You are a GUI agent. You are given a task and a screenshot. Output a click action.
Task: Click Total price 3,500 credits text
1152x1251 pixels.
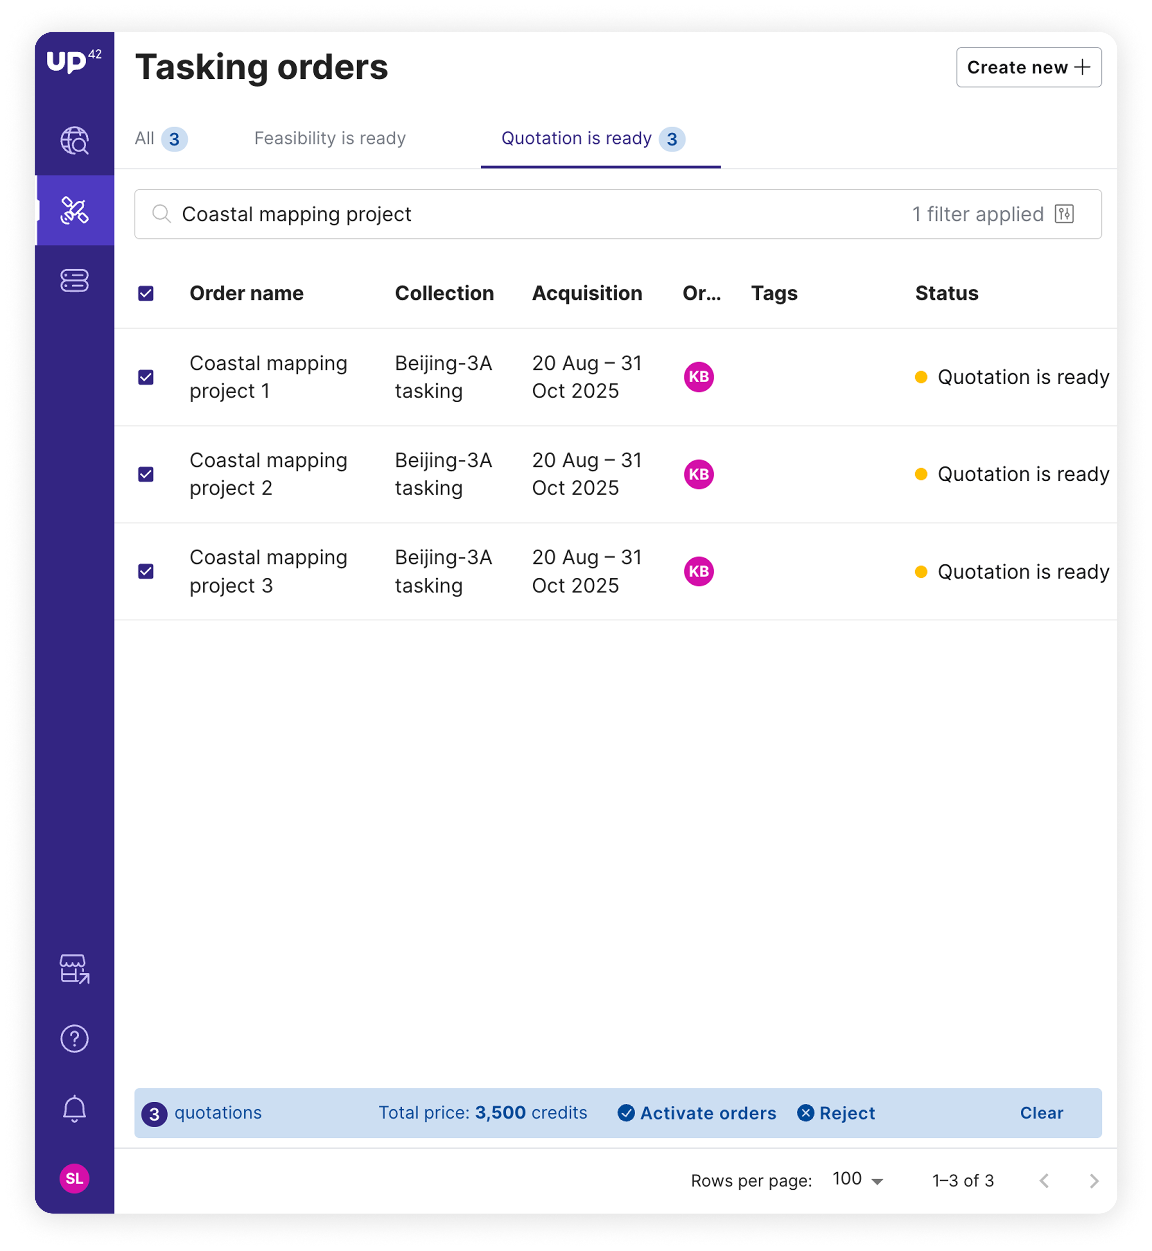click(x=482, y=1113)
